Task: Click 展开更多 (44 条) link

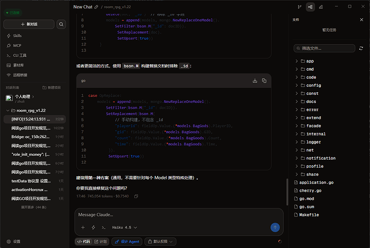Action: tap(33, 207)
